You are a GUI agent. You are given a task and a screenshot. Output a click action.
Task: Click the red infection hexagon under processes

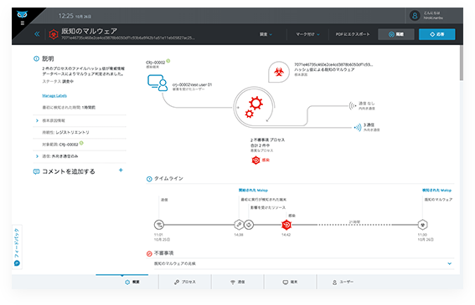click(256, 160)
